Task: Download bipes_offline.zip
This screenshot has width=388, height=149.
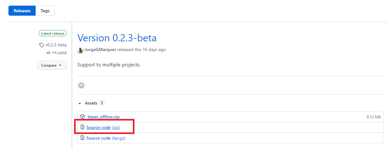Action: (104, 117)
